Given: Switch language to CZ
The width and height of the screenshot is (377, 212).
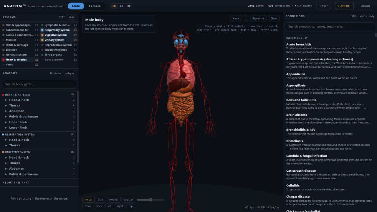Looking at the screenshot, I should click(x=121, y=6).
